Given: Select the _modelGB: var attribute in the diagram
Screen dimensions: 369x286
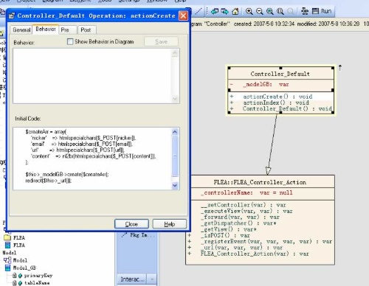Looking at the screenshot, I should (x=266, y=84).
